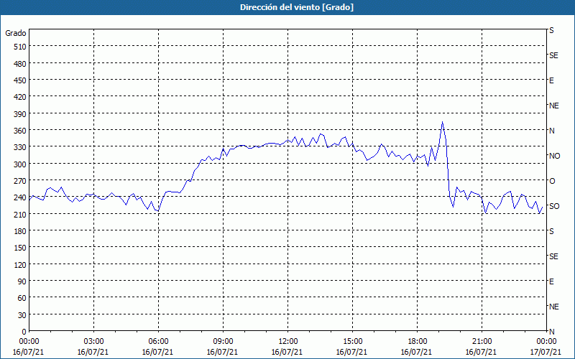Pick the "390" left-axis value
The image size is (575, 359).
20,114
